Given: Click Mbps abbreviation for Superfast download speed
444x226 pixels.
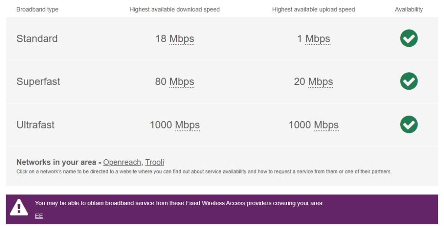Looking at the screenshot, I should [x=182, y=82].
